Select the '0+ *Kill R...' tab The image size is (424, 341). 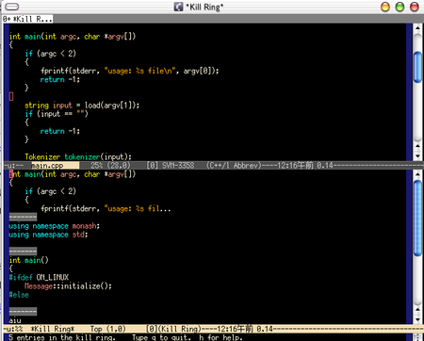click(x=27, y=19)
